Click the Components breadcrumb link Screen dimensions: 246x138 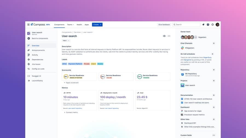[x=67, y=32]
